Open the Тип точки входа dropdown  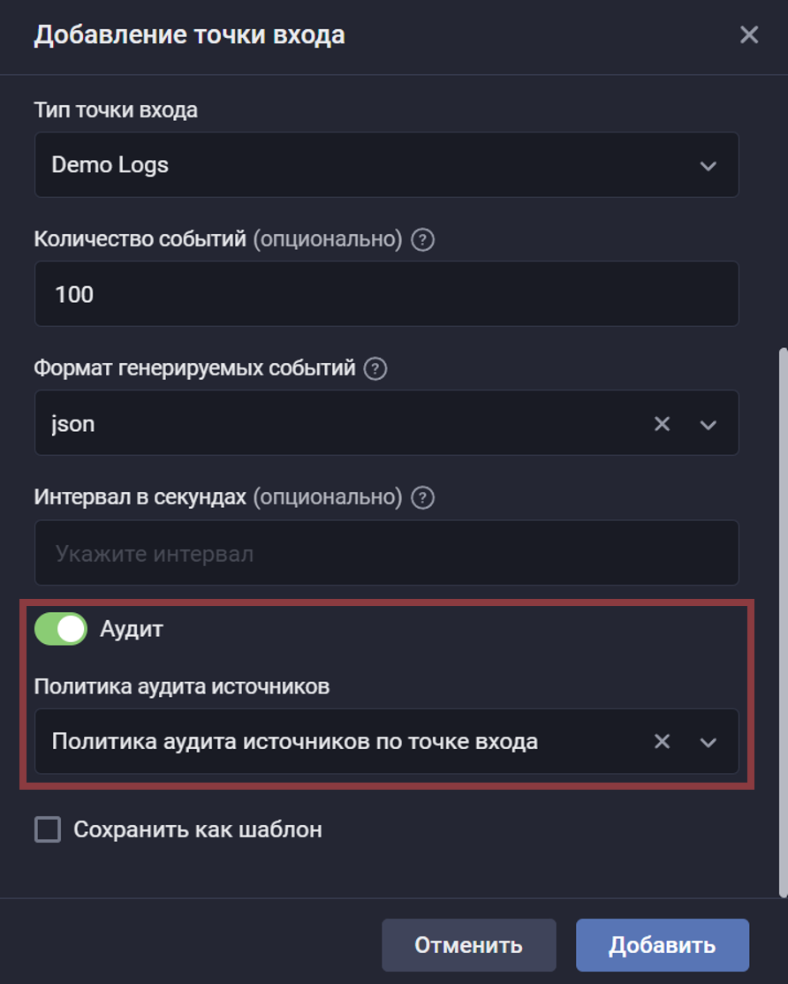386,165
